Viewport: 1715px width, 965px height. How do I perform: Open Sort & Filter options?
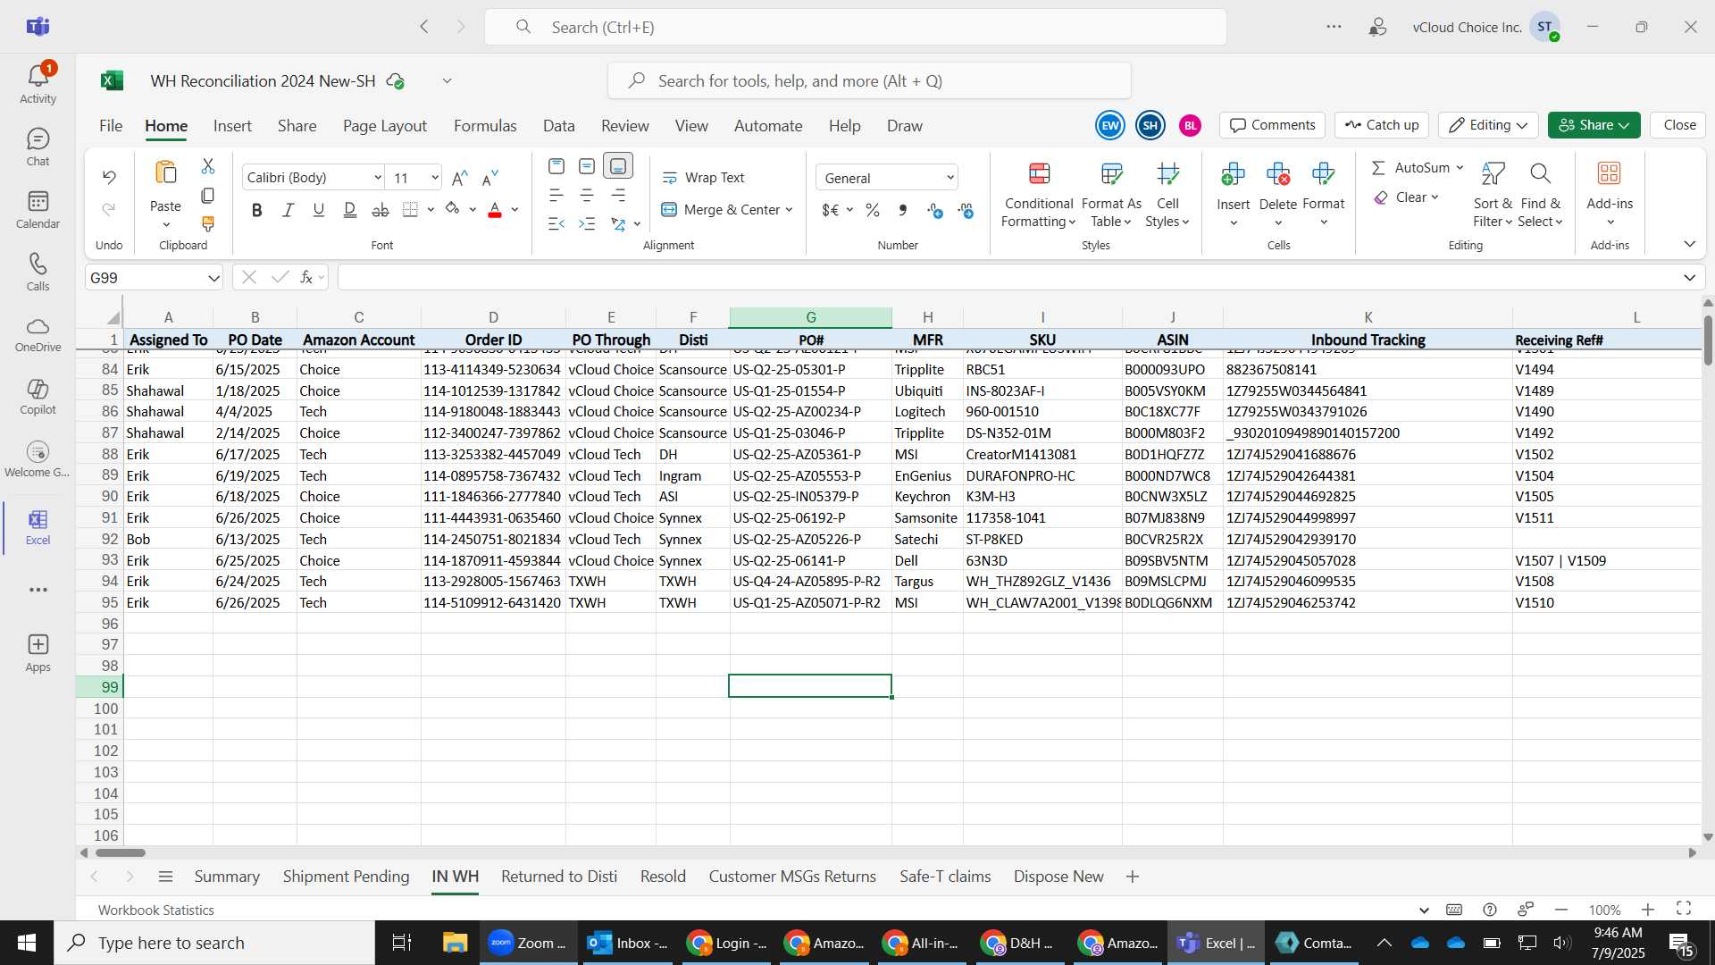pos(1493,195)
